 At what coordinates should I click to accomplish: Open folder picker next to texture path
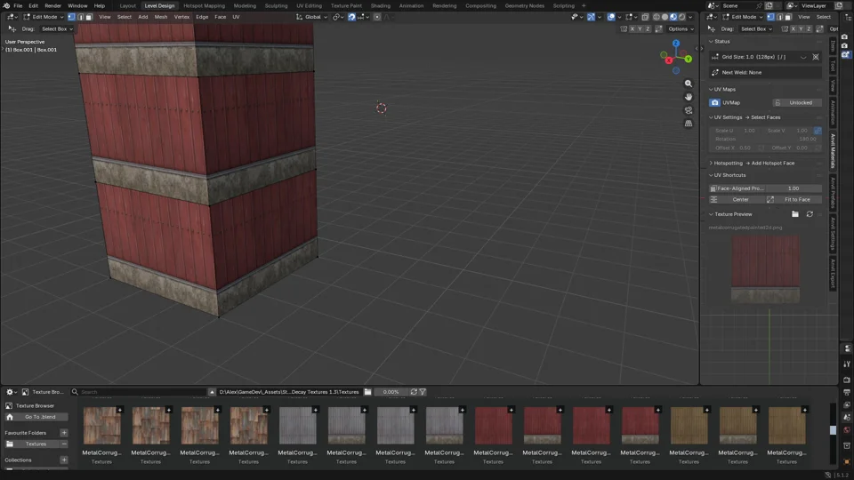pos(367,392)
